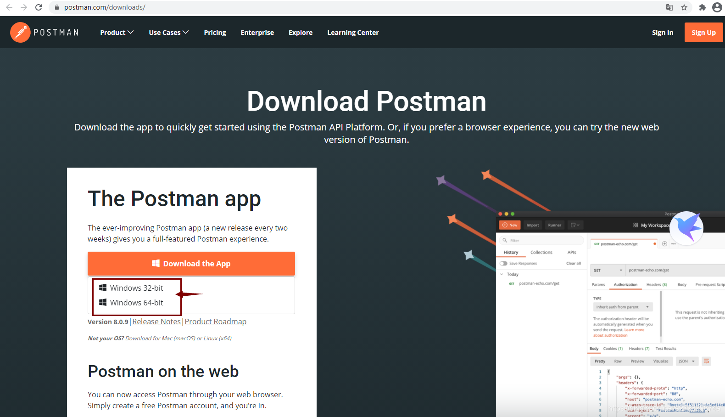Open the Product Roadmap link
725x417 pixels.
coord(216,322)
